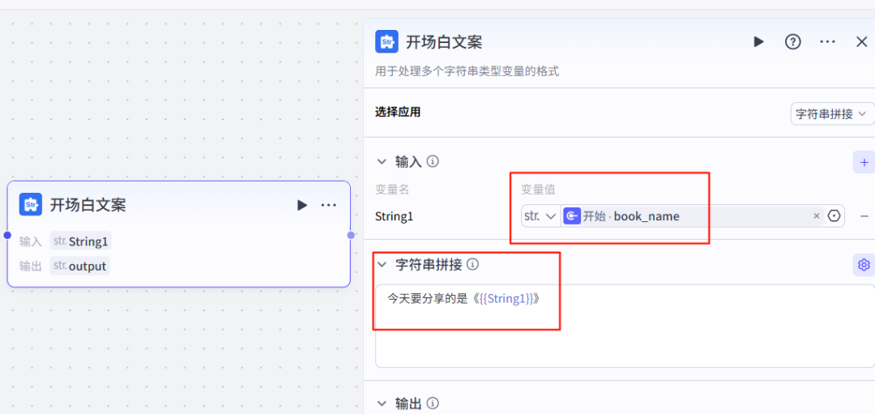Click the String1 variable name field
The width and height of the screenshot is (875, 414).
tap(394, 216)
